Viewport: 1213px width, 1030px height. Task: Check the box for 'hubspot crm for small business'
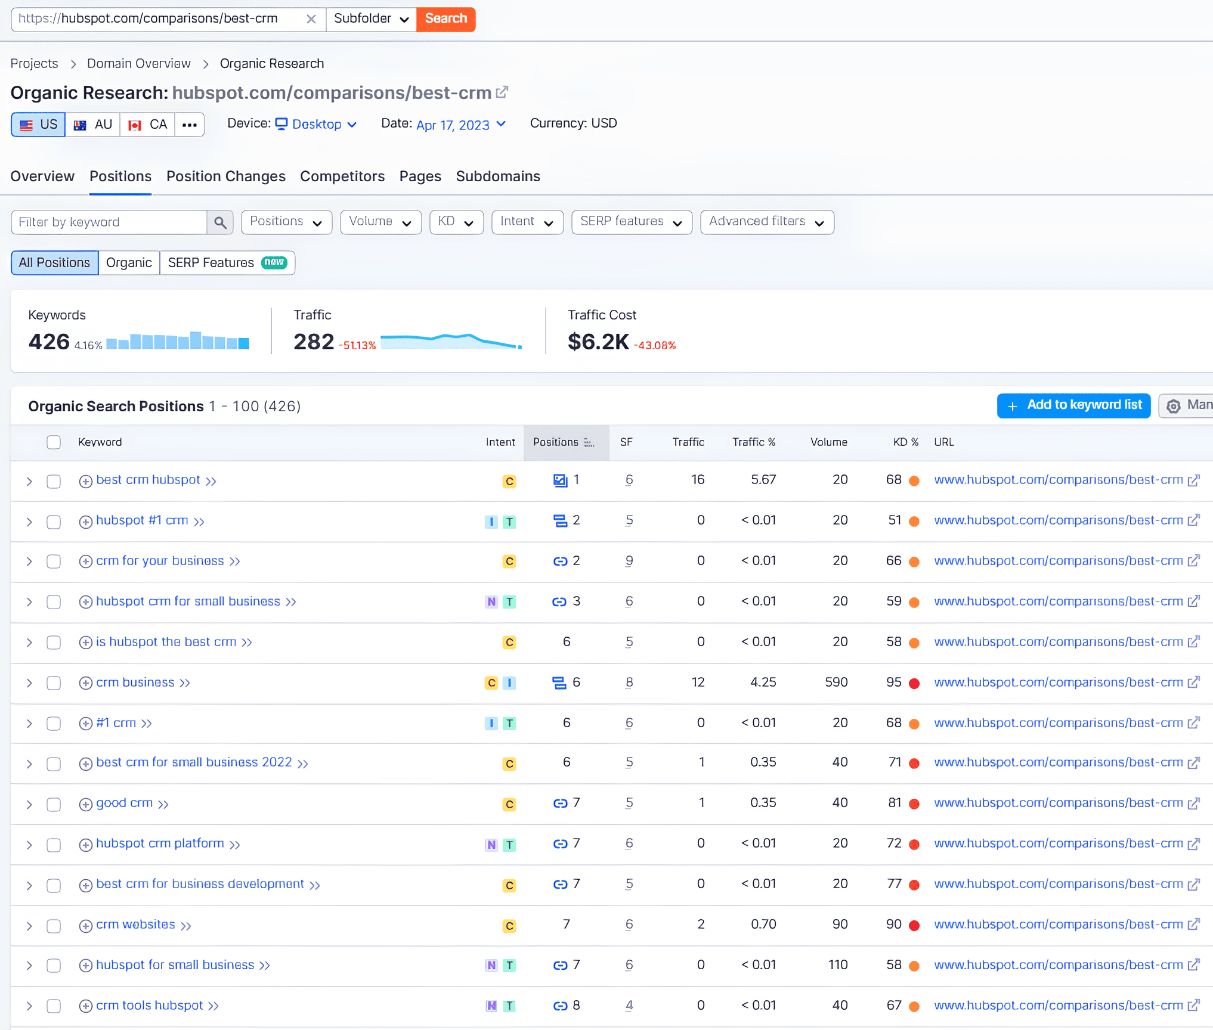click(54, 602)
